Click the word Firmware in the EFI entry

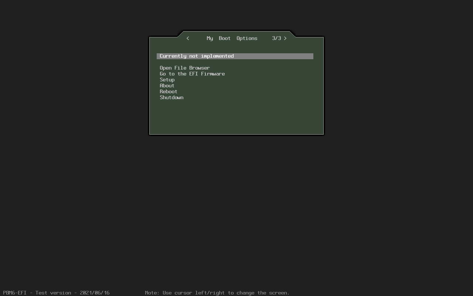point(213,74)
